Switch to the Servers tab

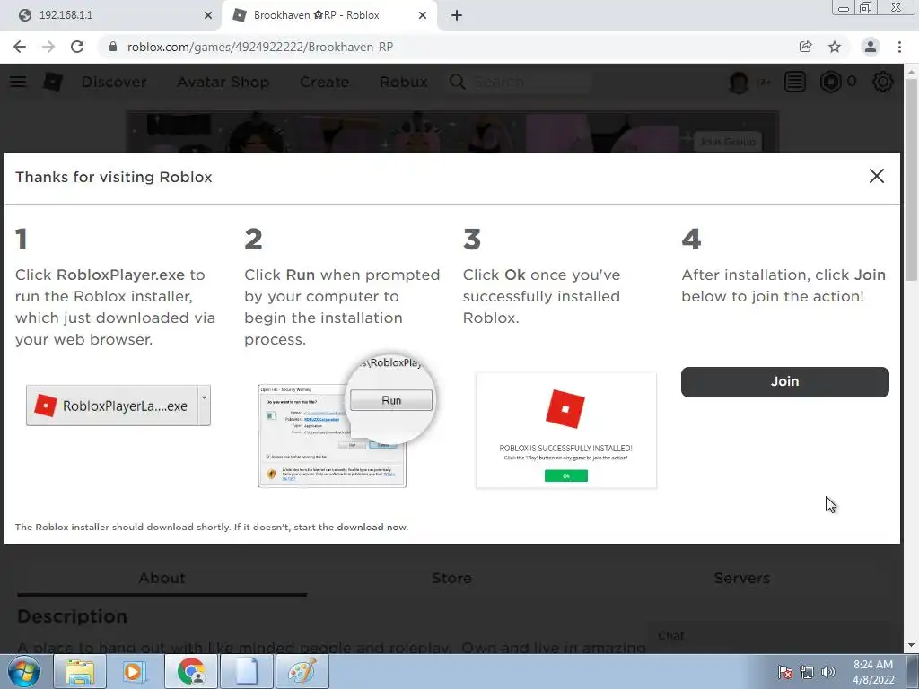741,579
